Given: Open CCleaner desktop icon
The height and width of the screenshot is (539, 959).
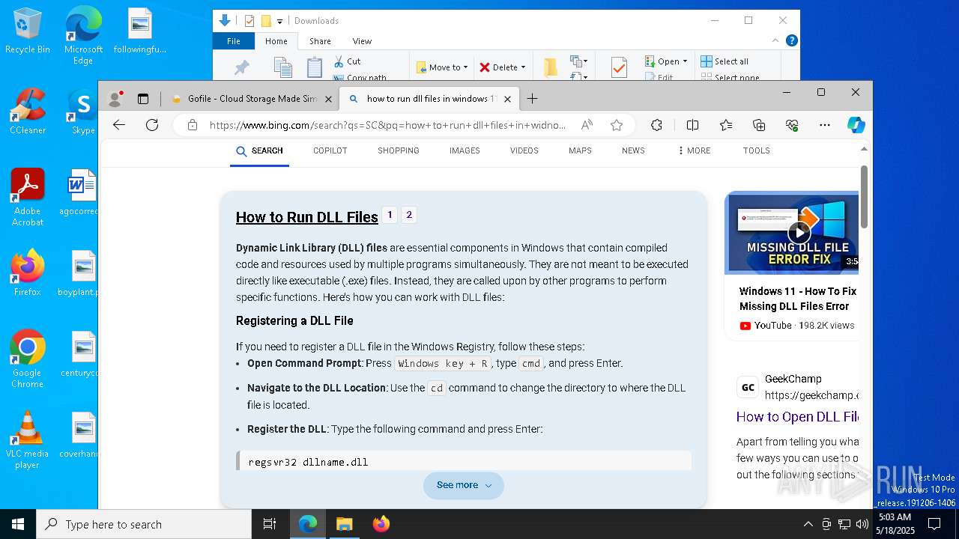Looking at the screenshot, I should tap(28, 112).
